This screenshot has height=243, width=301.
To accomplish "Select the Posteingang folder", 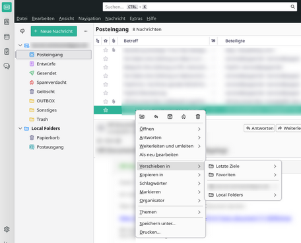I will tap(54, 55).
